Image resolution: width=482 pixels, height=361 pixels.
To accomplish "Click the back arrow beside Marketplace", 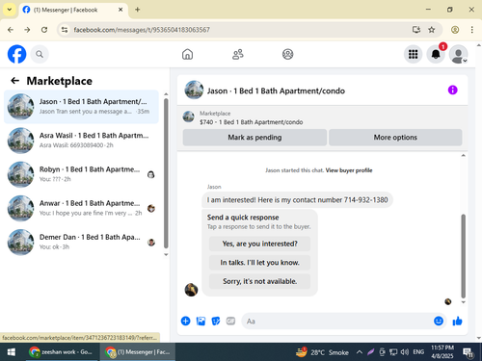I will 15,81.
